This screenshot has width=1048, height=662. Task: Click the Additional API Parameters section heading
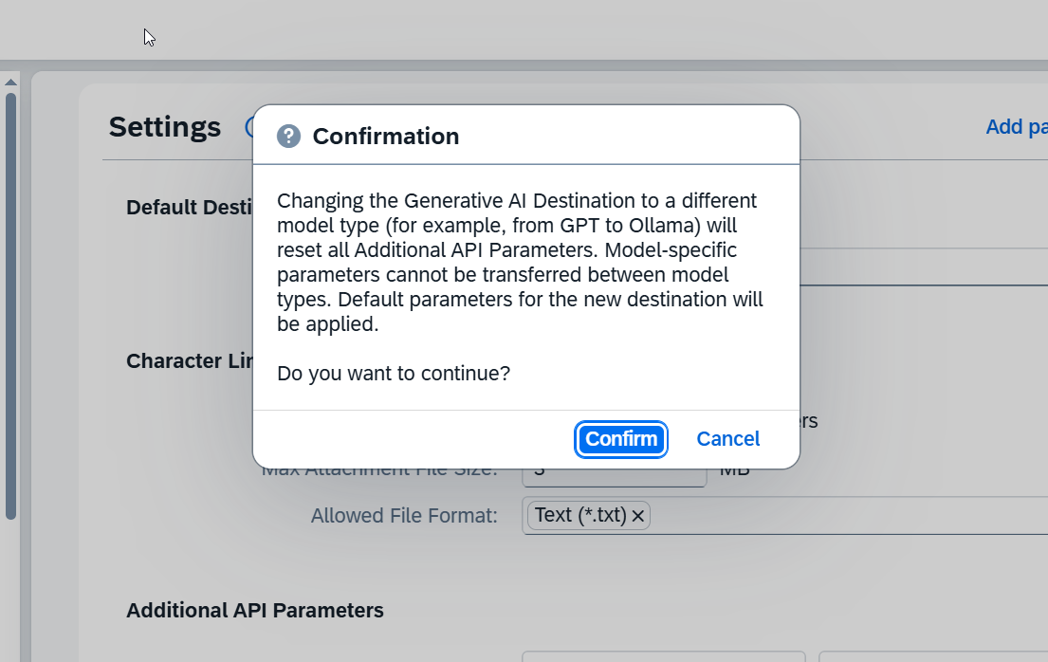(x=254, y=611)
